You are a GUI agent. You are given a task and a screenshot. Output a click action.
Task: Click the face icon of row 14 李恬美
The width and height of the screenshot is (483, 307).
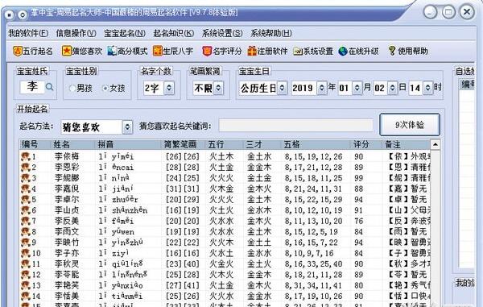pos(26,297)
